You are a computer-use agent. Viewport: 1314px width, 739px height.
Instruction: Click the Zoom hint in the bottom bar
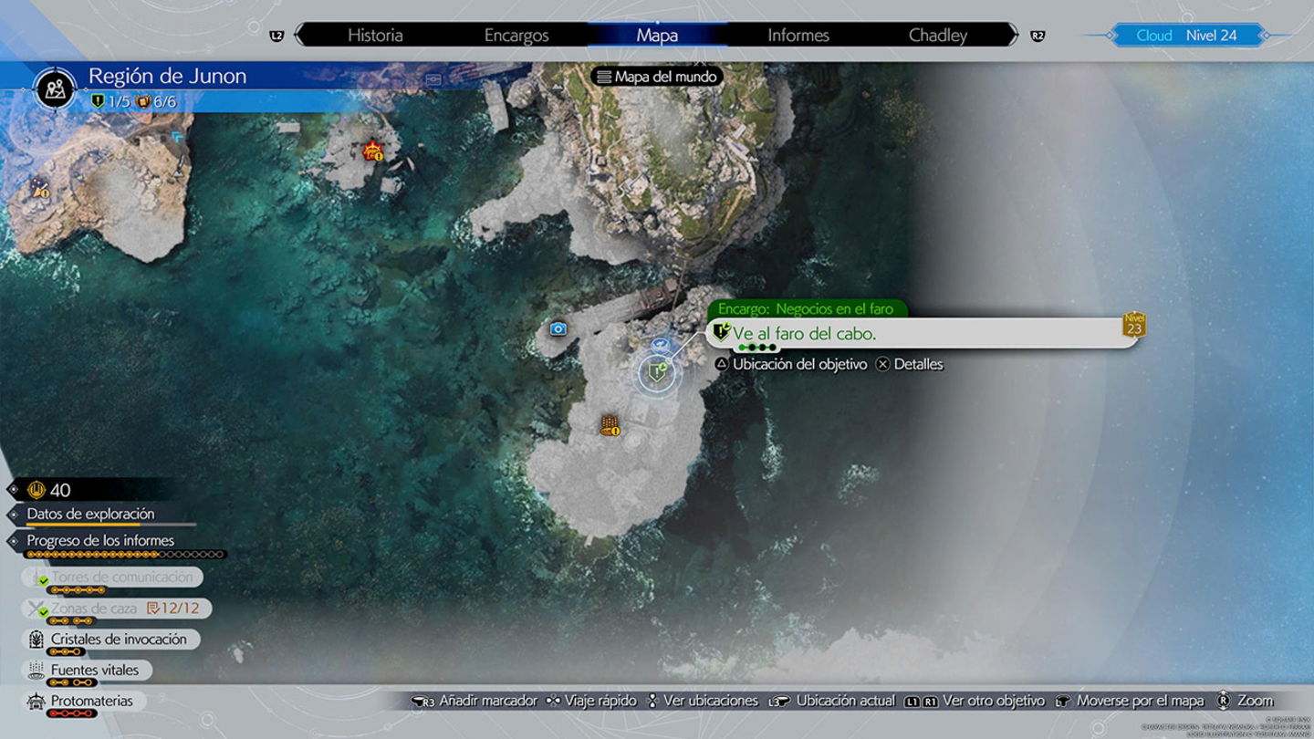pyautogui.click(x=1256, y=702)
